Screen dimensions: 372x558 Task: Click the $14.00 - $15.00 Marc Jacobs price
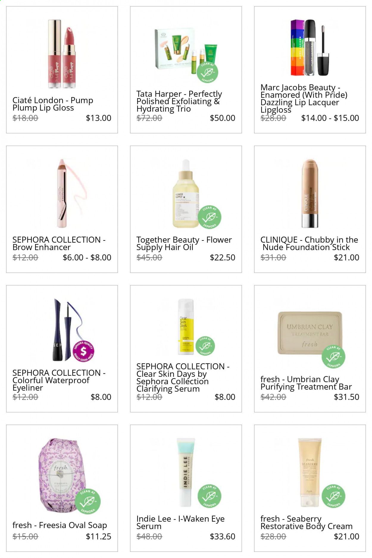[330, 118]
